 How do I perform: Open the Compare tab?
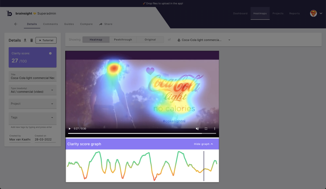pos(86,24)
